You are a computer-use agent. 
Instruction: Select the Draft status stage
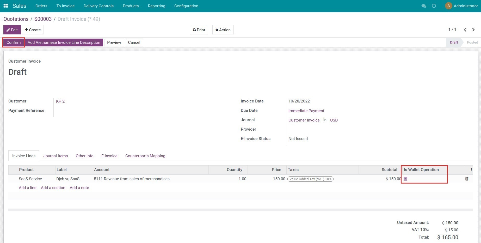pyautogui.click(x=454, y=42)
